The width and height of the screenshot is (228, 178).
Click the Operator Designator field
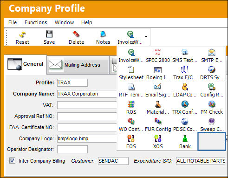click(72, 150)
